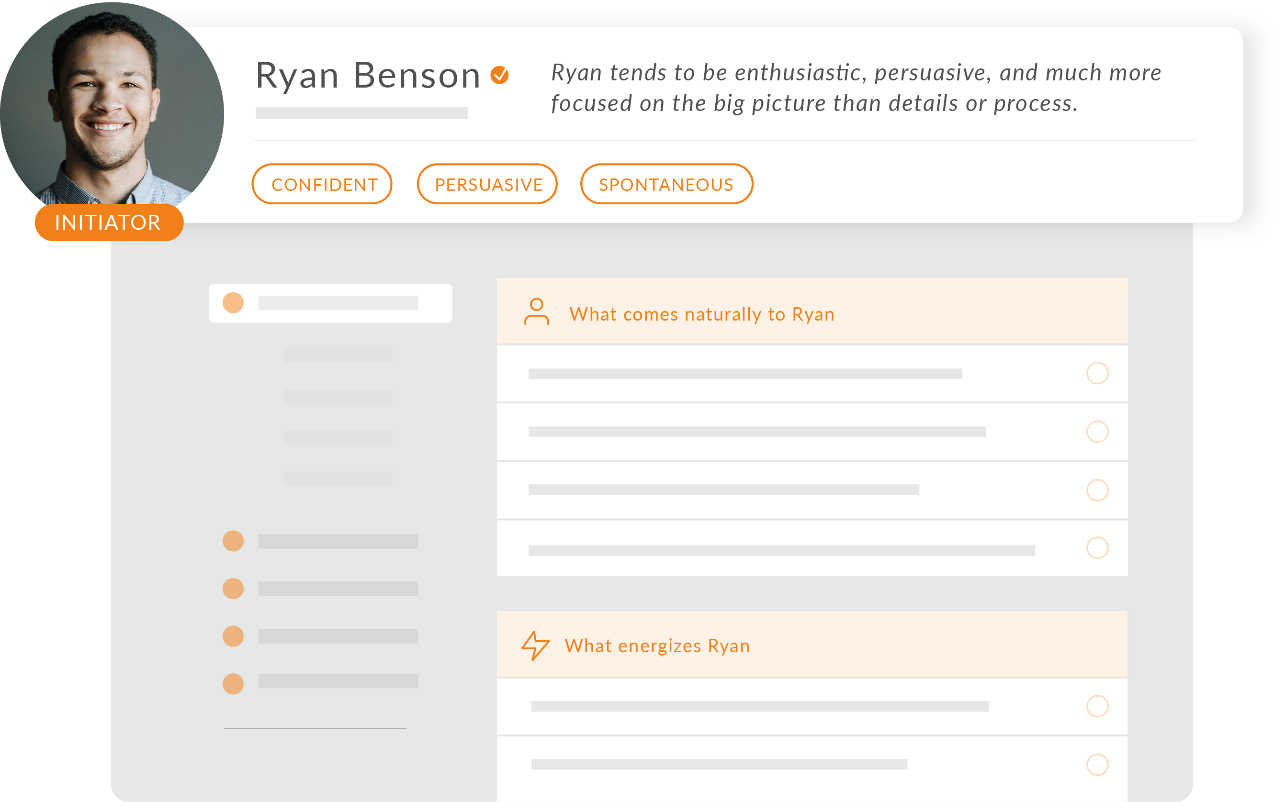Select the PERSUASIVE trait tag

coord(487,184)
